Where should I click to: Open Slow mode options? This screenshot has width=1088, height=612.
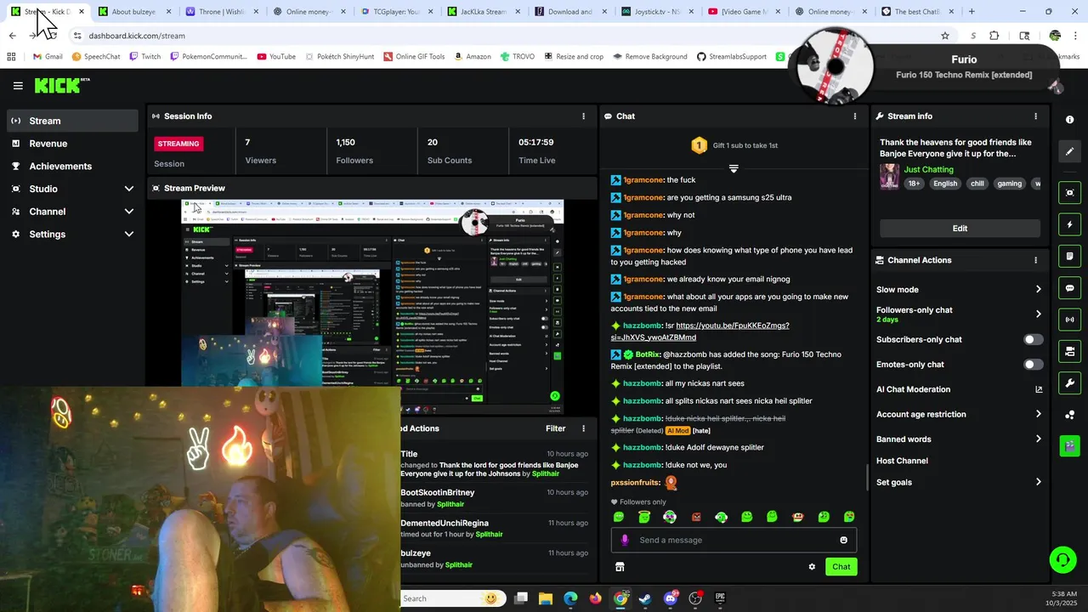(959, 289)
